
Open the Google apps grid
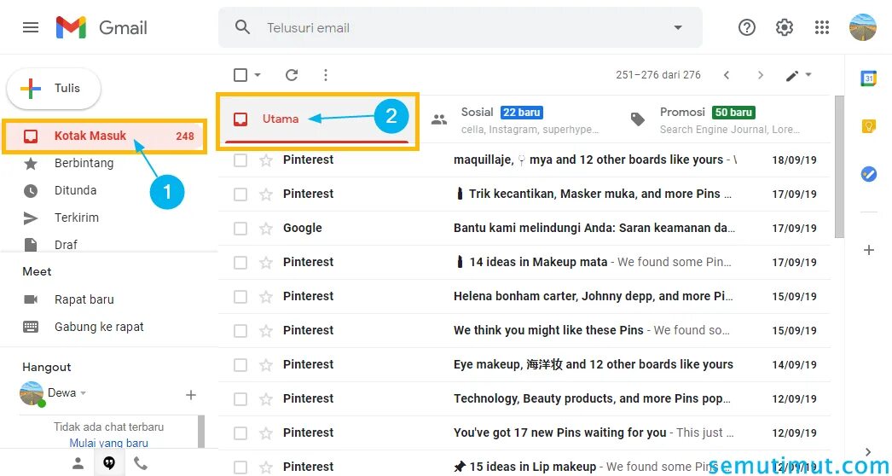tap(822, 27)
